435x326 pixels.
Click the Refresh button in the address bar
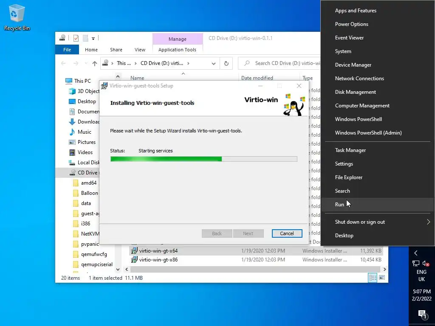[x=226, y=64]
